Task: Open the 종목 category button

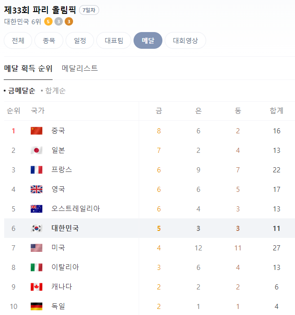Action: pyautogui.click(x=49, y=40)
